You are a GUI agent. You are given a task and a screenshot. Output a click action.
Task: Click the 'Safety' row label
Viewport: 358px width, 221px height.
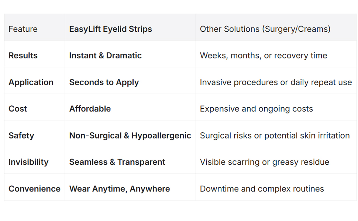21,136
